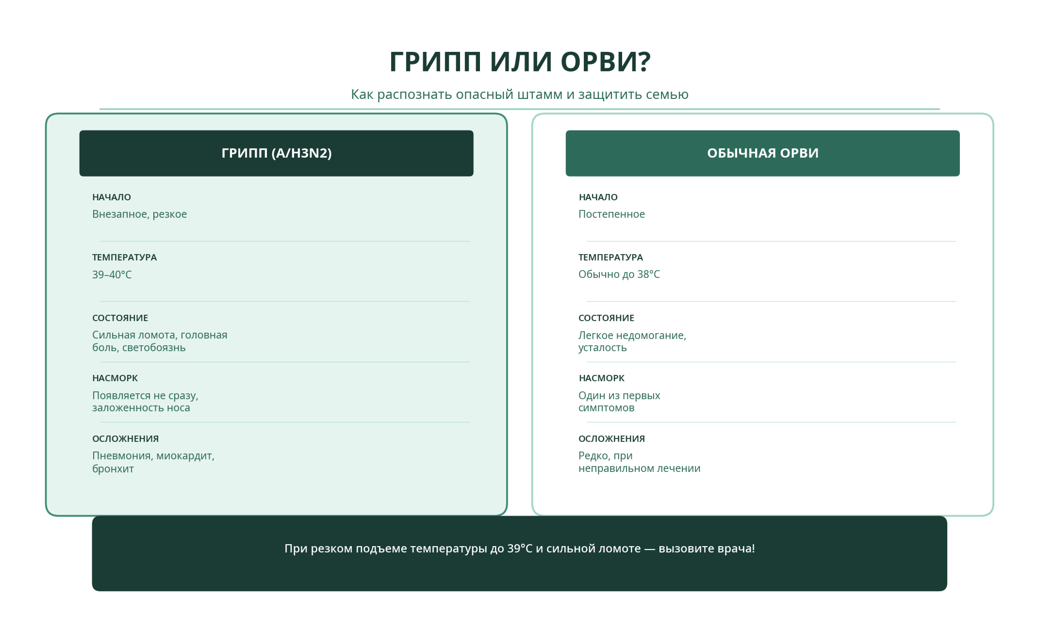Click "Один из первых симптомов" text

tap(619, 402)
